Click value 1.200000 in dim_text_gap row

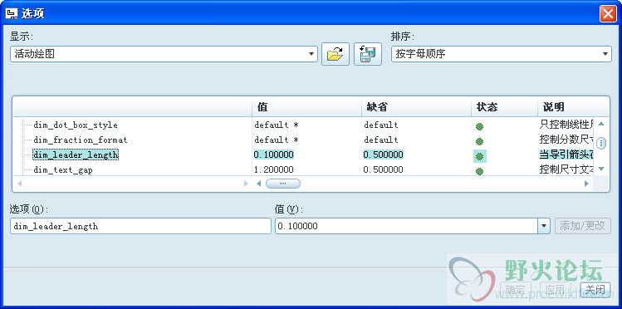coord(274,169)
